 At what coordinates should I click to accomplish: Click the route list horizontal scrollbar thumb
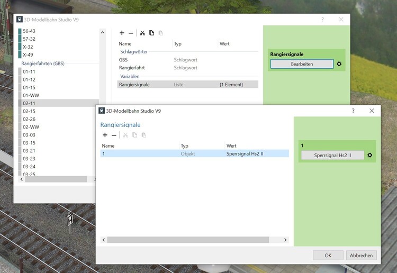point(56,179)
